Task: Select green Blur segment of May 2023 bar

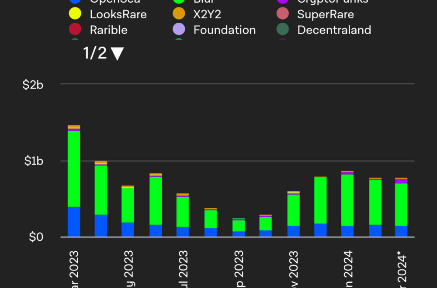Action: [128, 205]
